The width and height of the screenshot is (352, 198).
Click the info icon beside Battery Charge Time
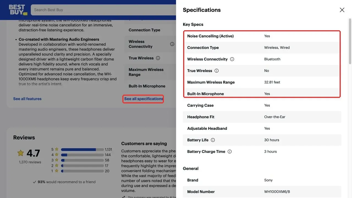[230, 152]
